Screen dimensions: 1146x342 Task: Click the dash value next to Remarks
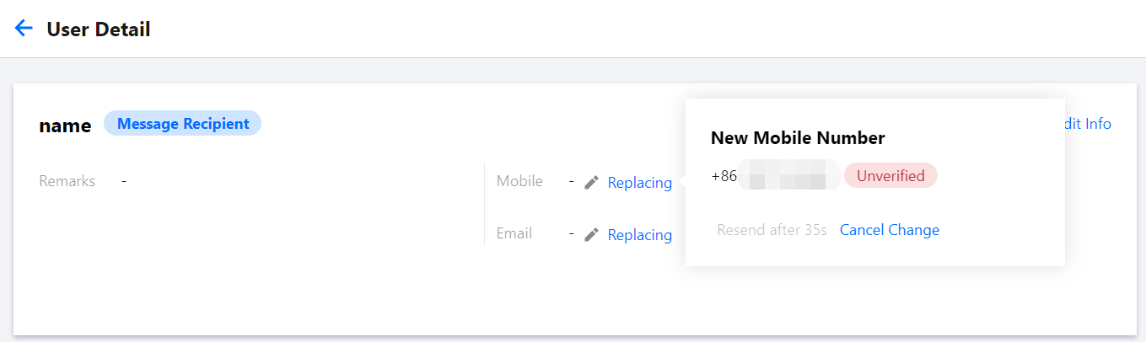point(124,181)
